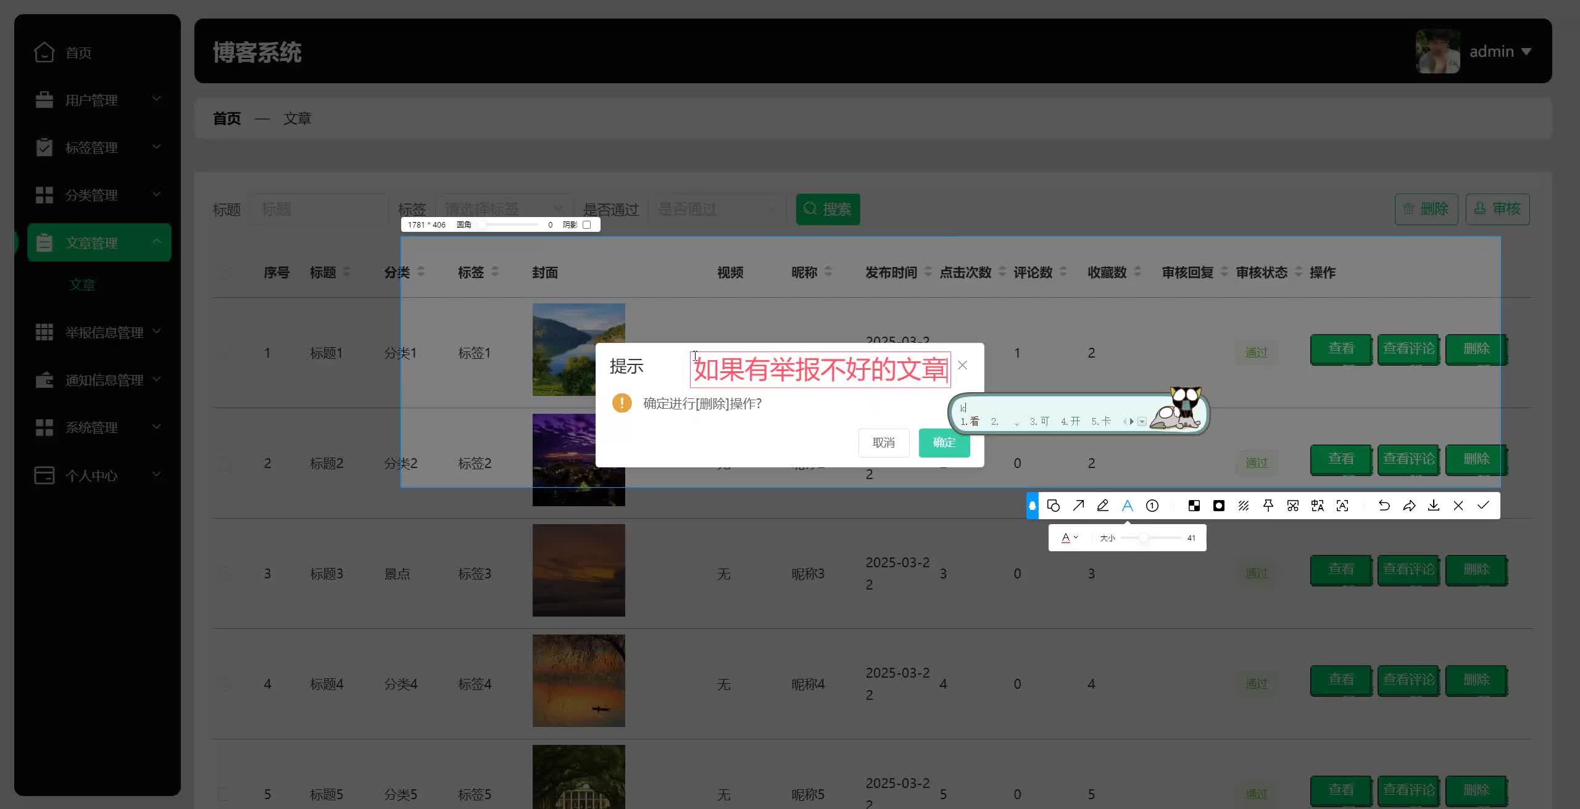Click the 标题 search input field

click(318, 209)
